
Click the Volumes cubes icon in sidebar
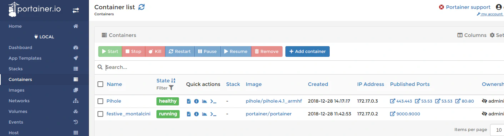(x=75, y=111)
